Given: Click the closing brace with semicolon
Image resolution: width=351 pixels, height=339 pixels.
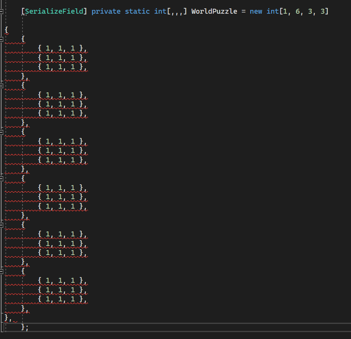Looking at the screenshot, I should [x=25, y=327].
